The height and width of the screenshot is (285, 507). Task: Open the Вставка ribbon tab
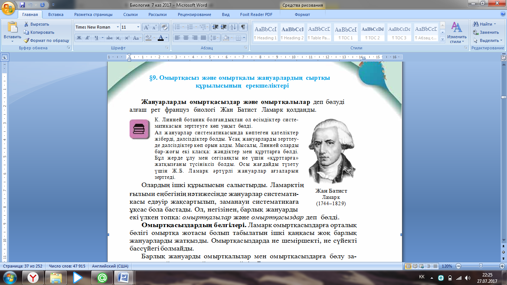click(x=56, y=14)
